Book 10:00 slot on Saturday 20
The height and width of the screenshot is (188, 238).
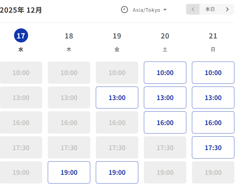165,73
